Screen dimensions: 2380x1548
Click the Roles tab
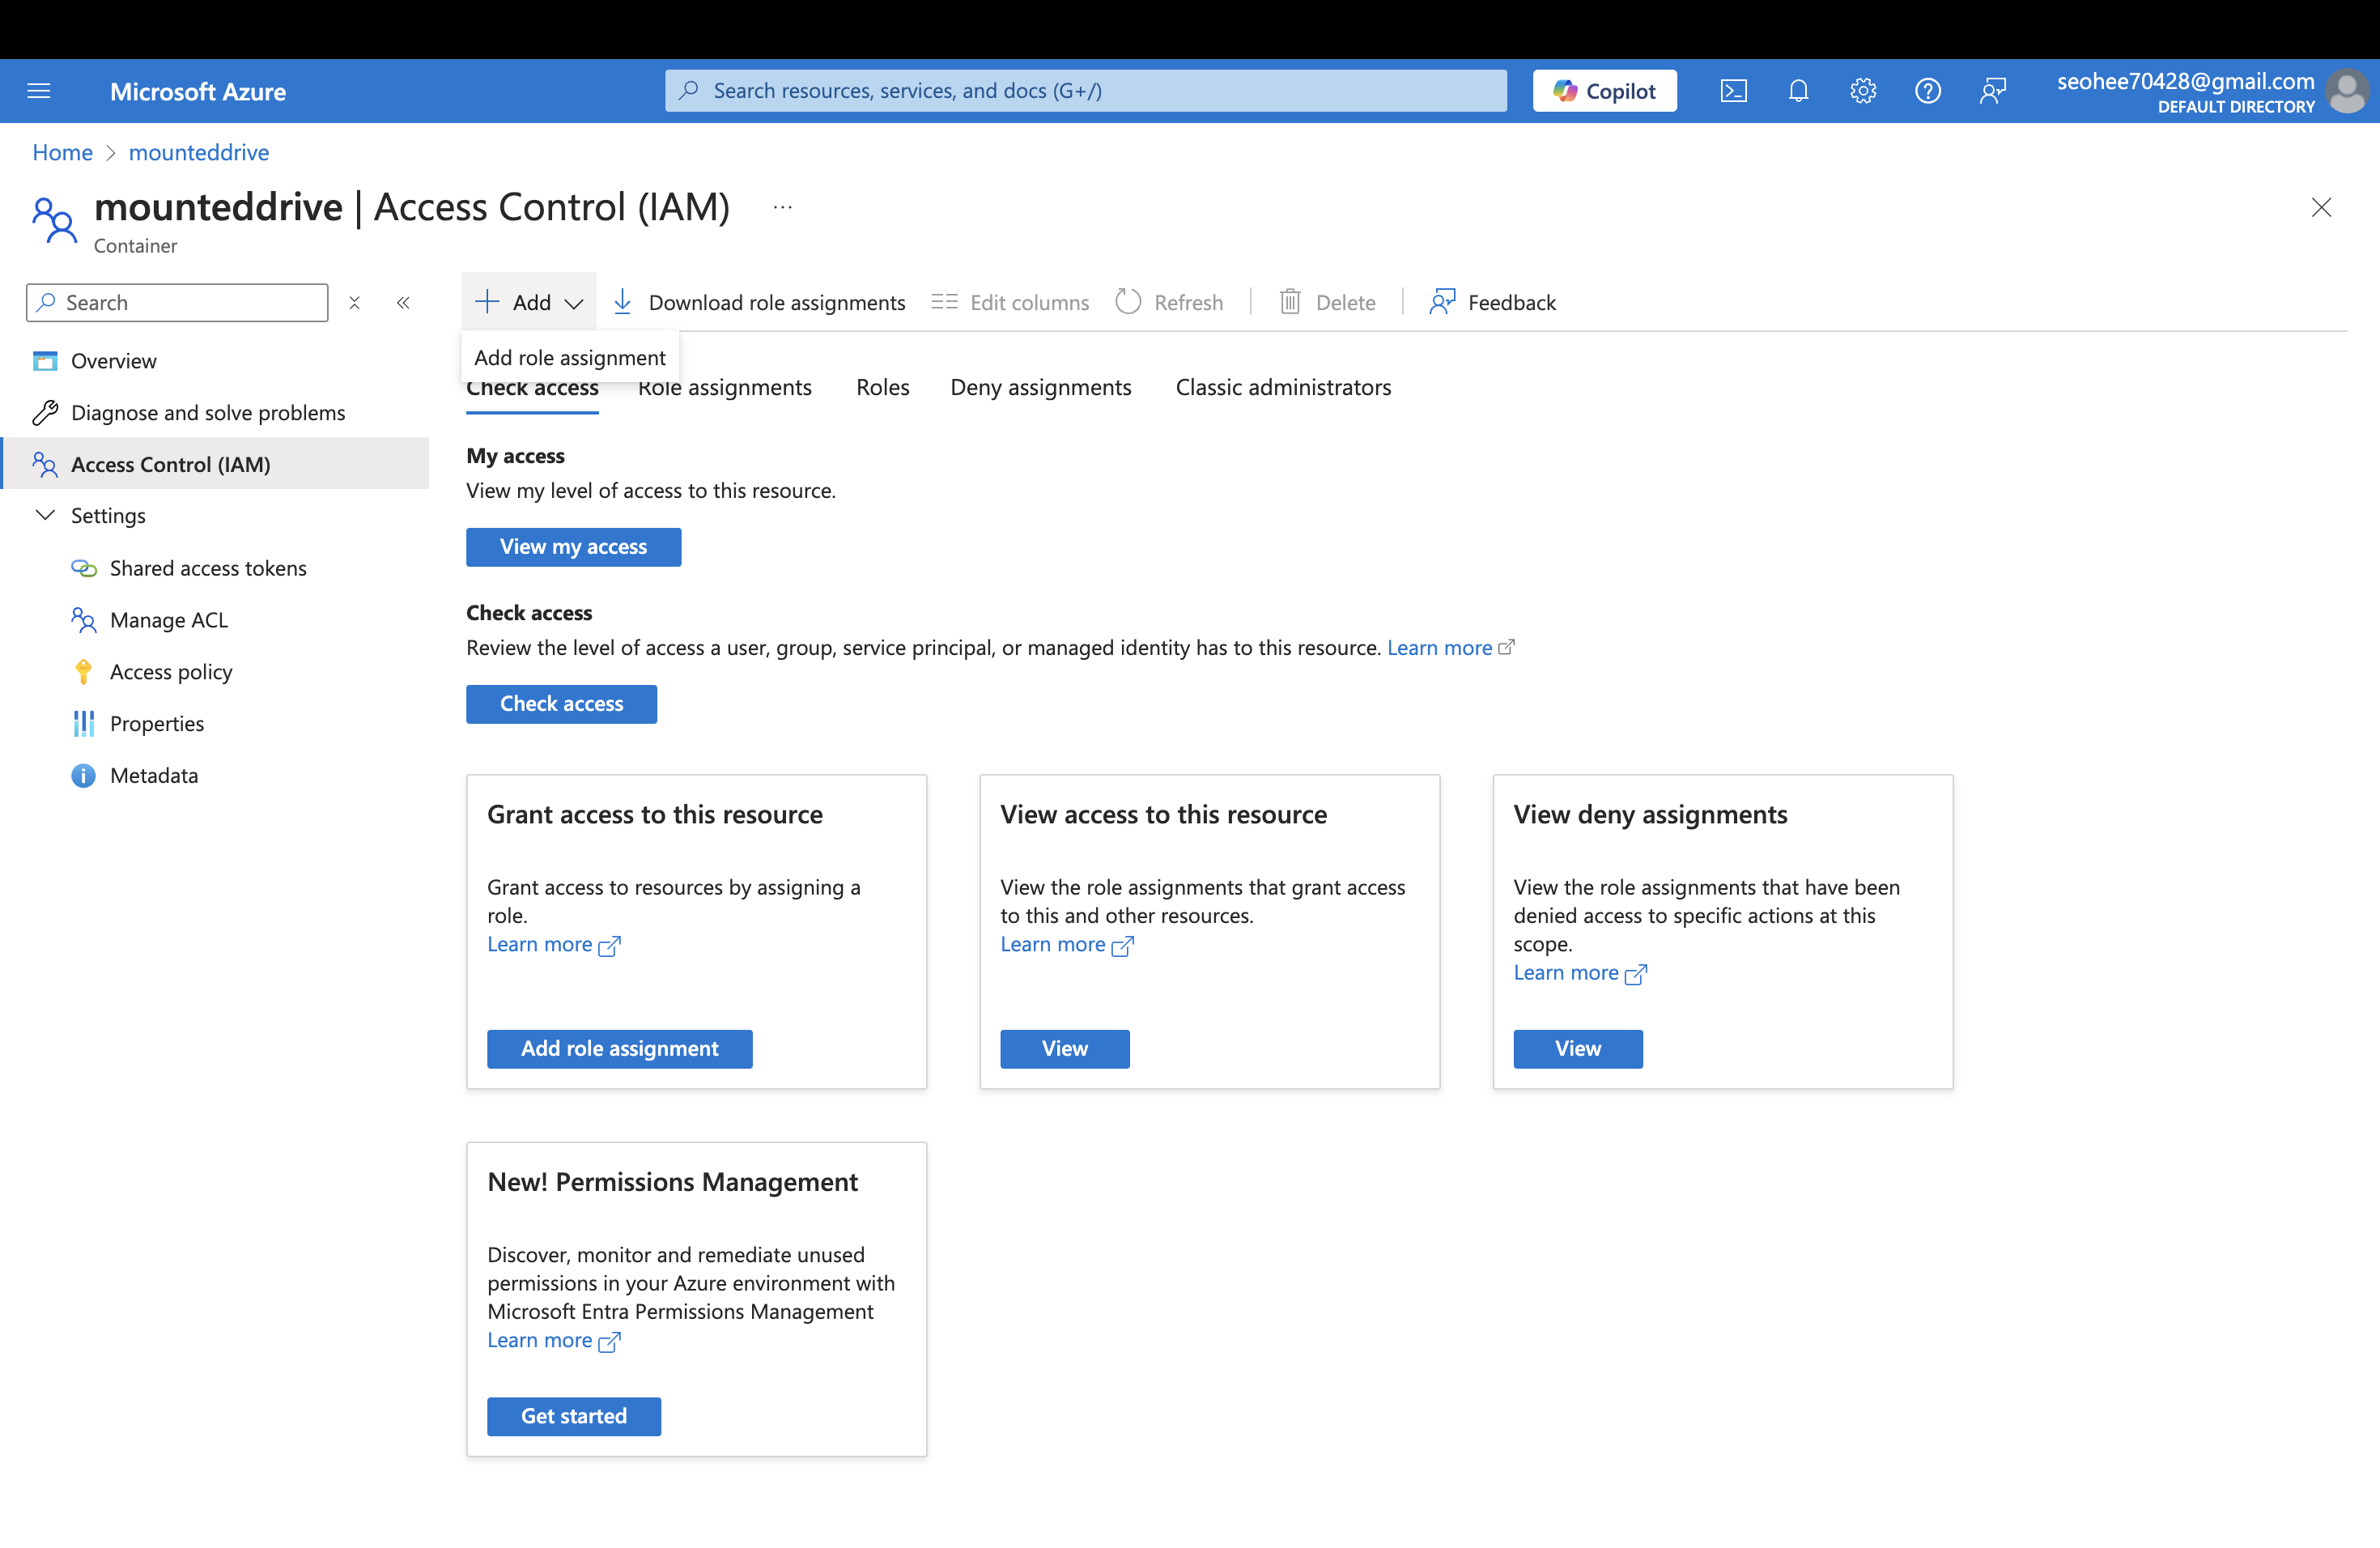tap(883, 387)
